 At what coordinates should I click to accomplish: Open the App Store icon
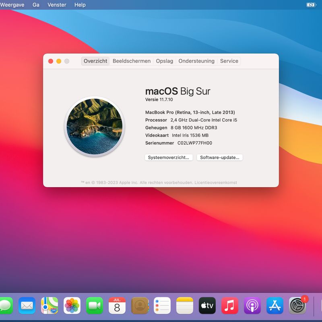[x=275, y=305]
